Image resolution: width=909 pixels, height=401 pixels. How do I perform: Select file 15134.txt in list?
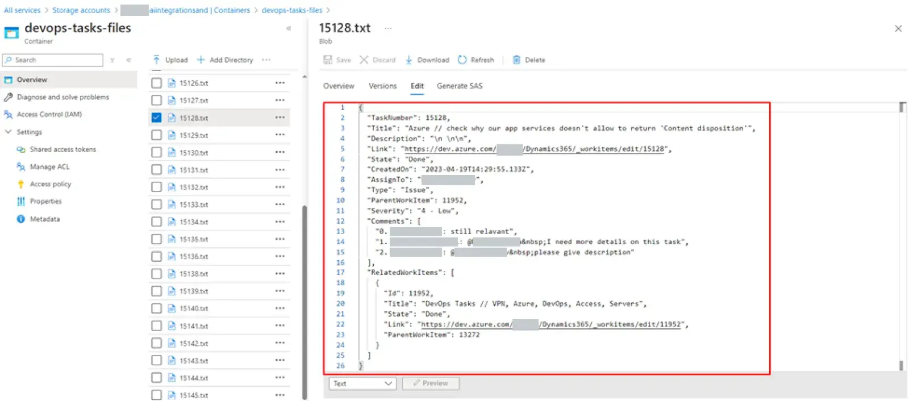[x=194, y=222]
